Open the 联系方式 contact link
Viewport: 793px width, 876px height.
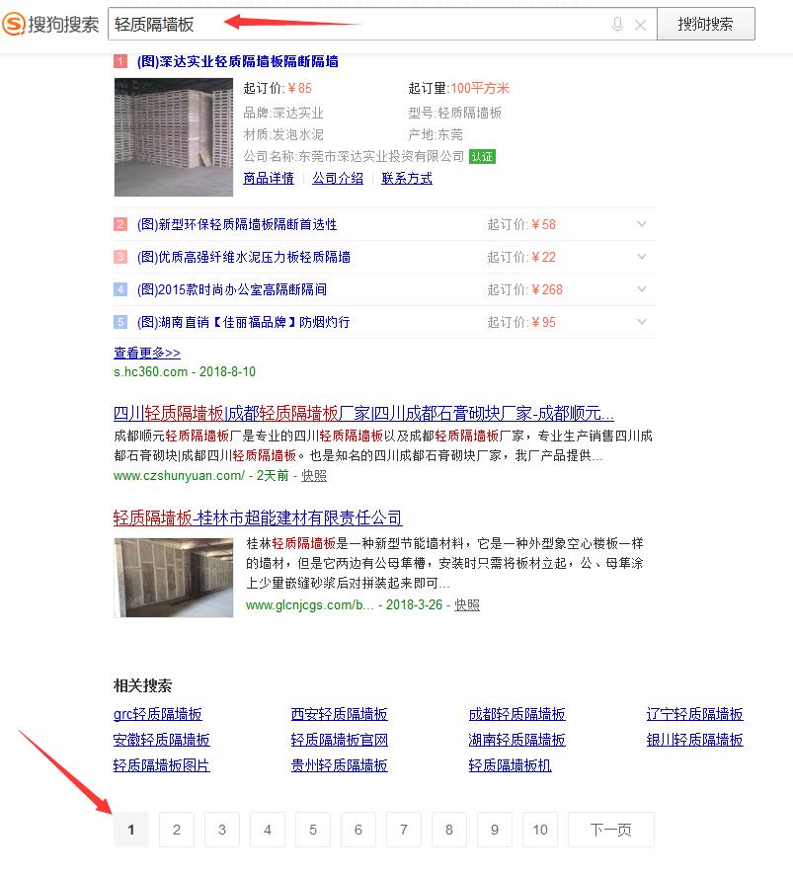pos(407,179)
